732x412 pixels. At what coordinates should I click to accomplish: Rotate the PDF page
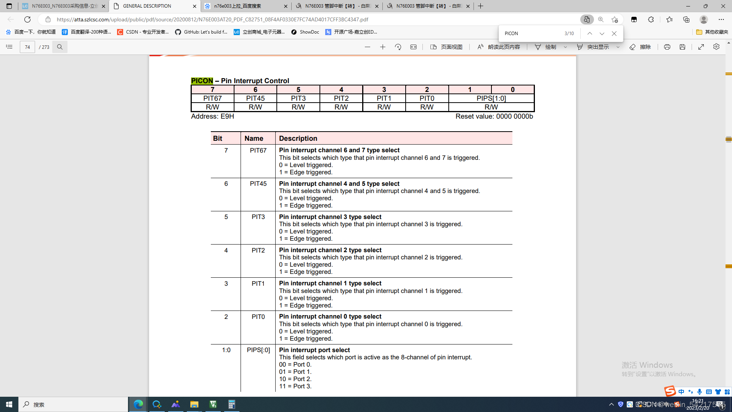click(398, 47)
